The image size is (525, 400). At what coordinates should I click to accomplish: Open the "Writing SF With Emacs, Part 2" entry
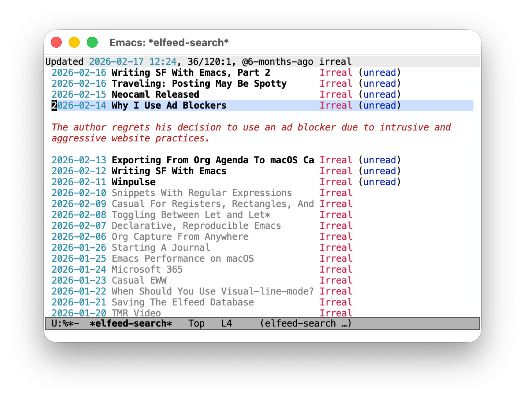click(x=190, y=72)
